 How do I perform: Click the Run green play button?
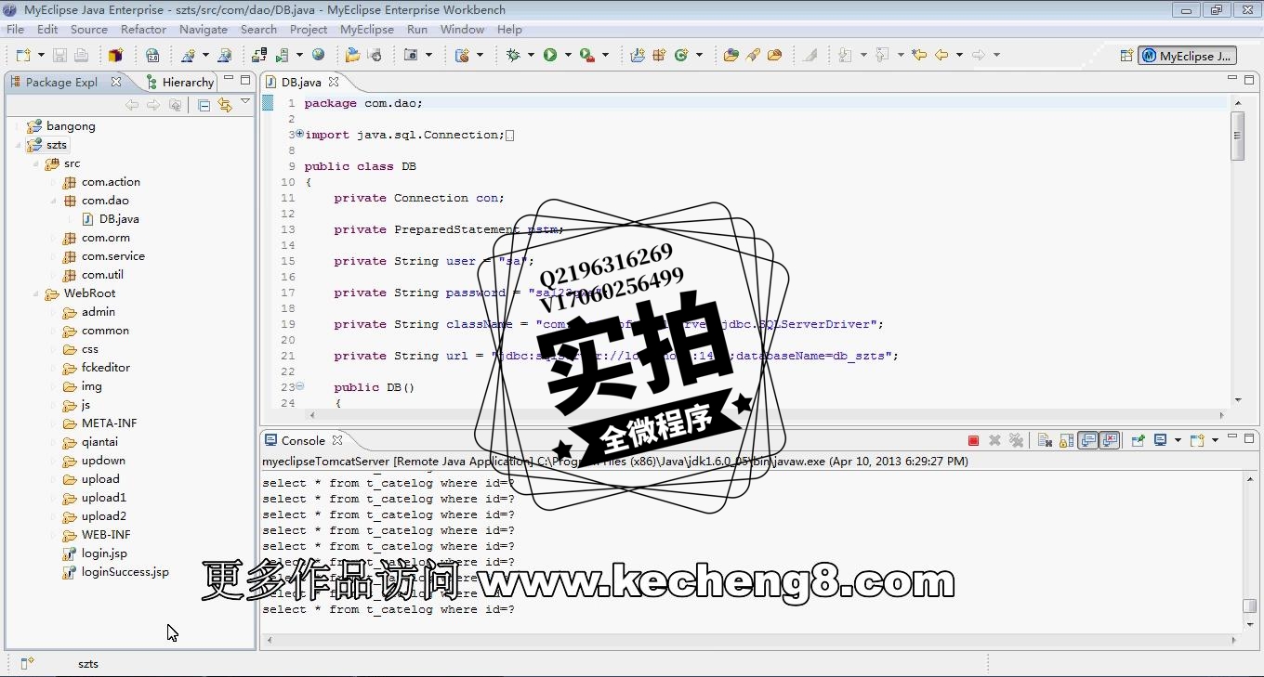click(550, 55)
